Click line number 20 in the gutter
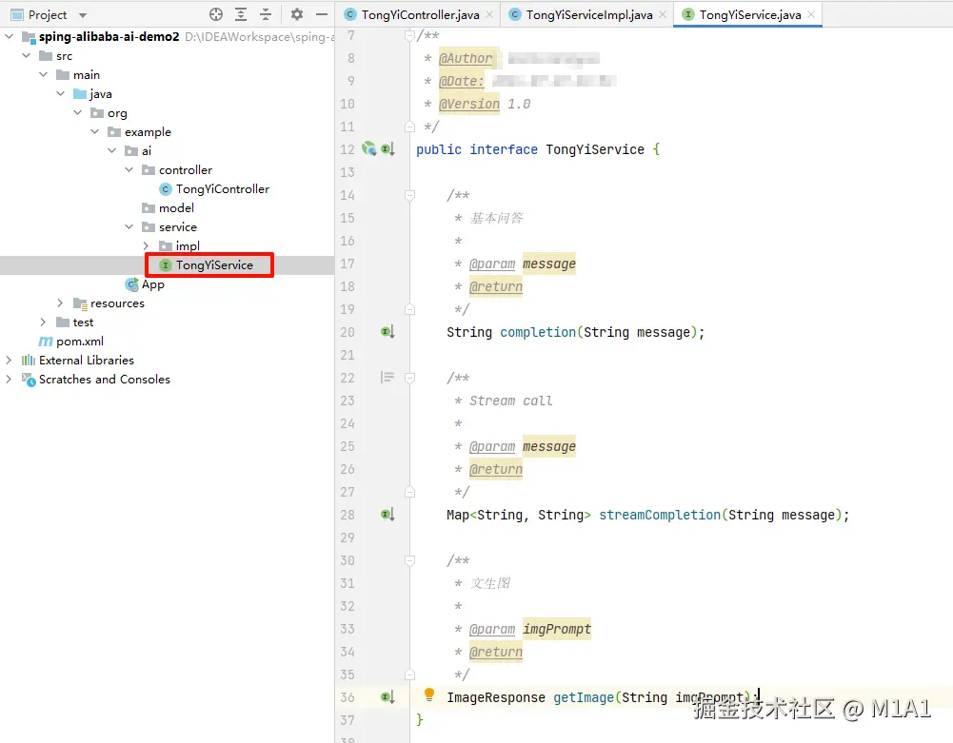Viewport: 953px width, 743px height. tap(347, 332)
